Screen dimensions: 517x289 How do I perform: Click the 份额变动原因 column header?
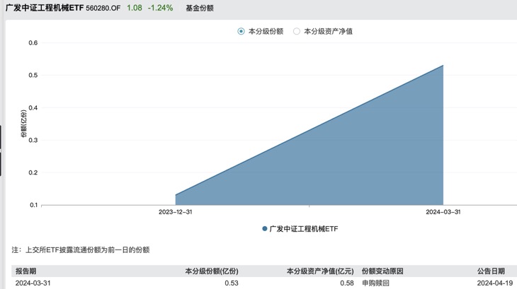[x=382, y=271]
